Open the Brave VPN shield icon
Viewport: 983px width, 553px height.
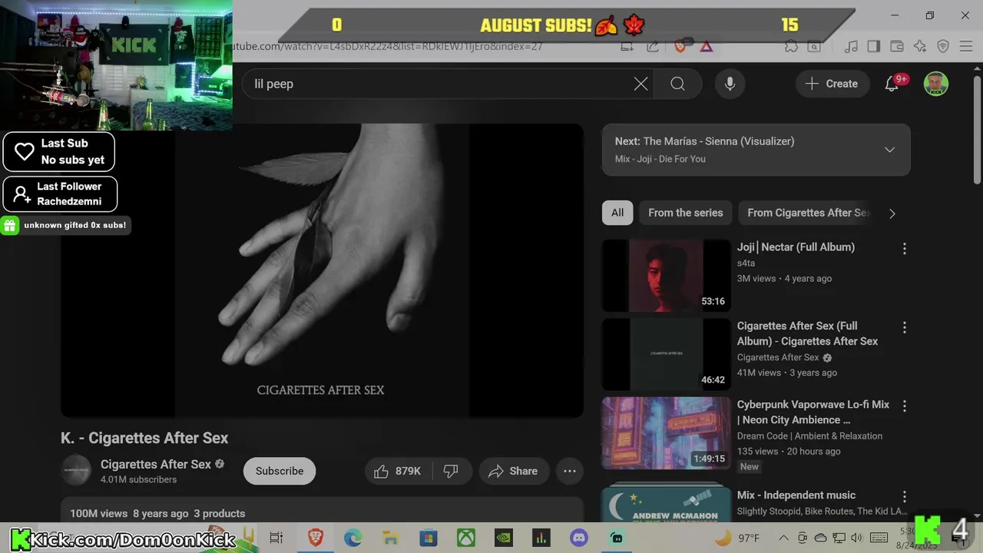(x=943, y=46)
